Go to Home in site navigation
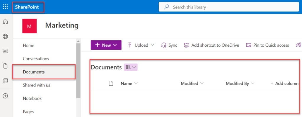The height and width of the screenshot is (117, 302). 29,45
